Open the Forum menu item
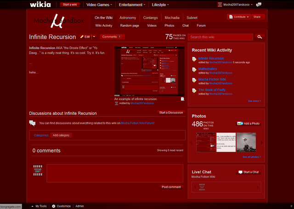 (201, 25)
